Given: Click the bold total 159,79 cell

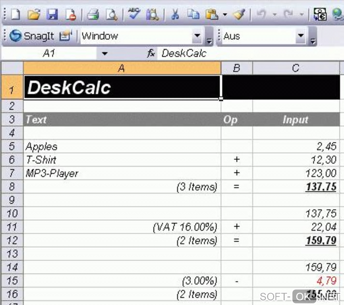Looking at the screenshot, I should point(296,240).
